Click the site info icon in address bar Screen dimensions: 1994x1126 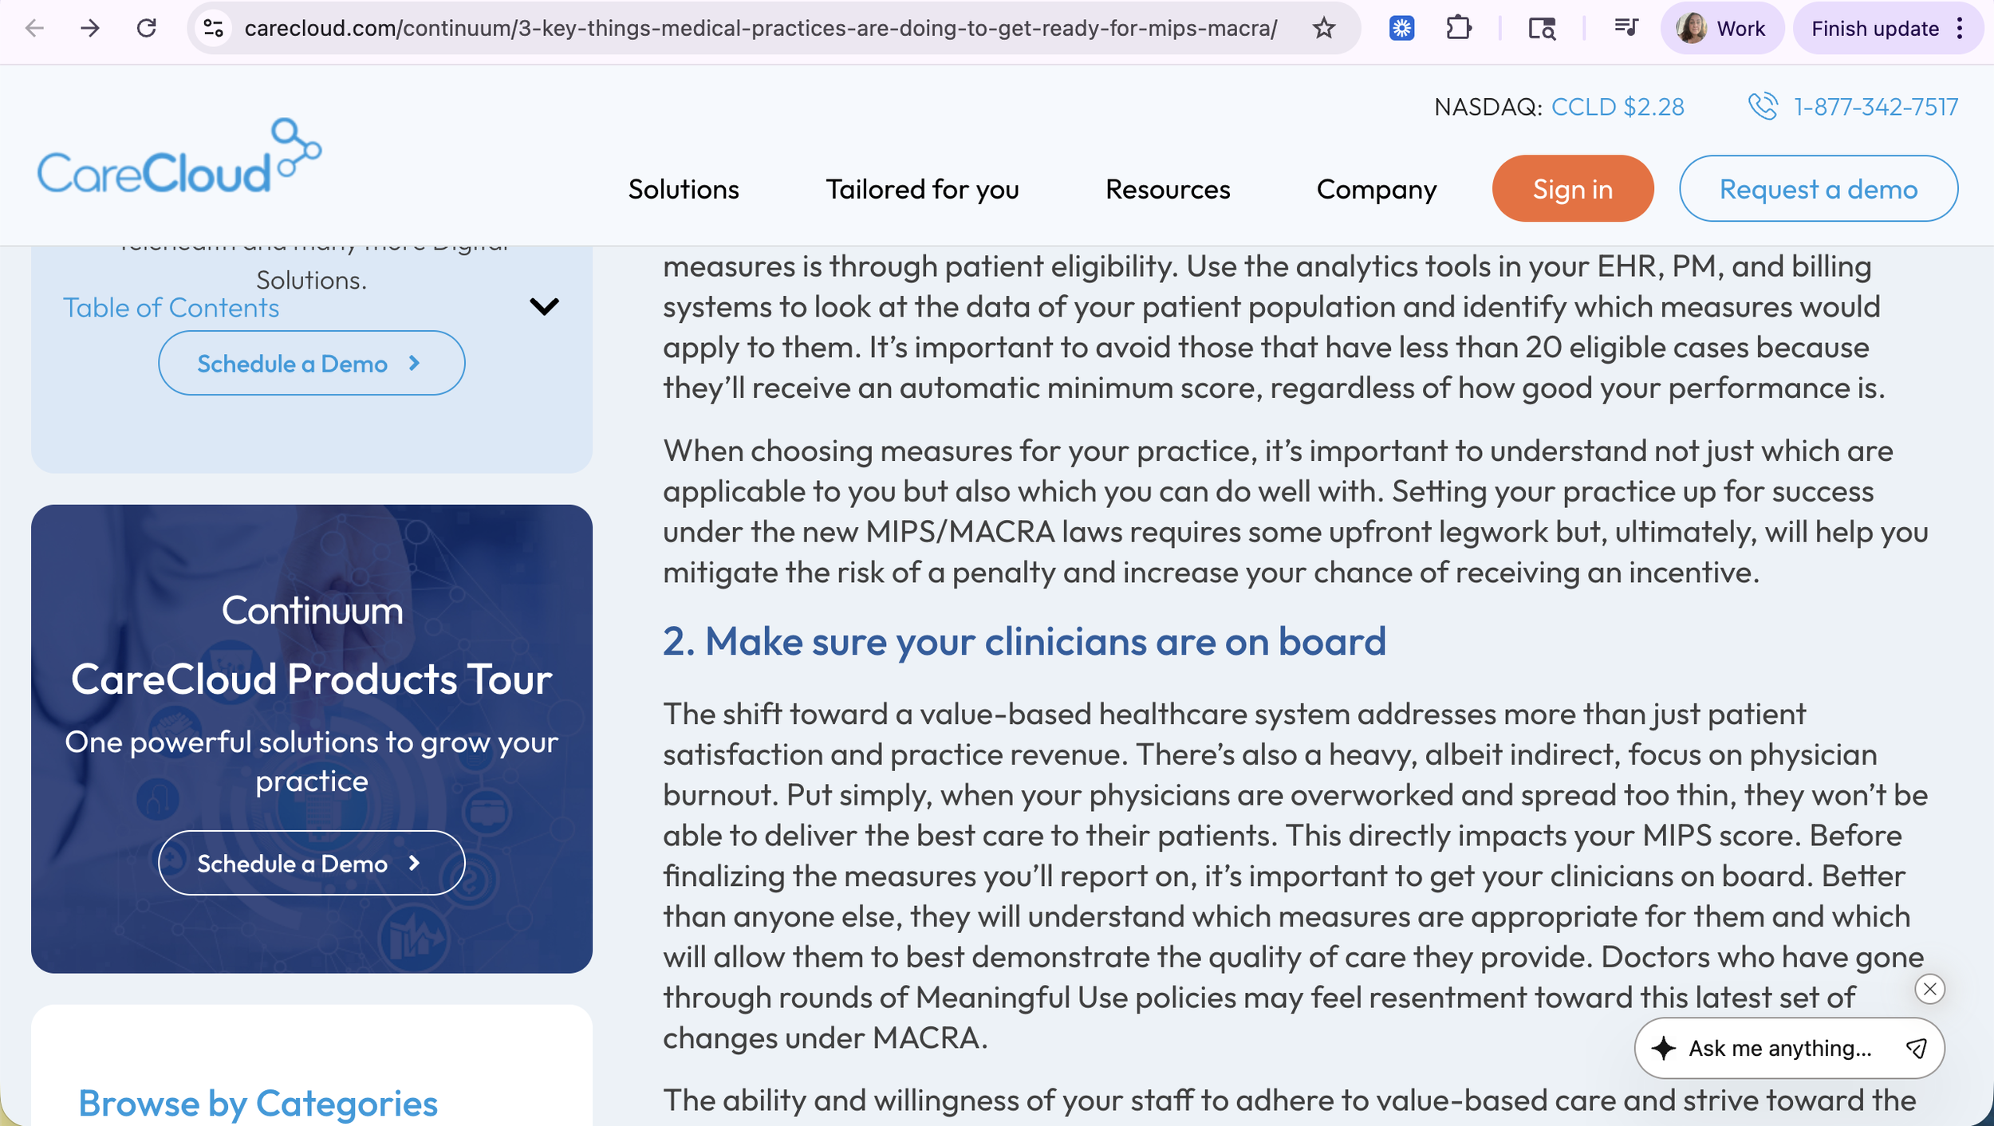click(x=214, y=29)
